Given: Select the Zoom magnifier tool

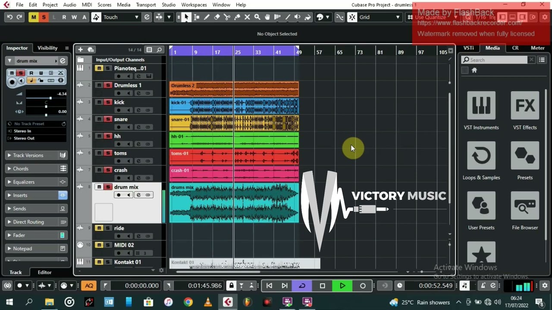Looking at the screenshot, I should pyautogui.click(x=257, y=17).
